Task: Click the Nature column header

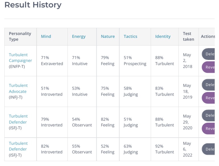Action: (108, 37)
